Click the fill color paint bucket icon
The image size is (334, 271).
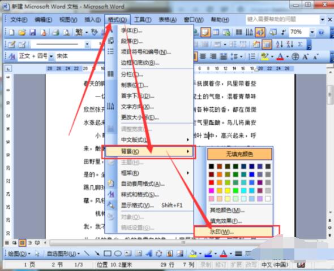coord(193,253)
